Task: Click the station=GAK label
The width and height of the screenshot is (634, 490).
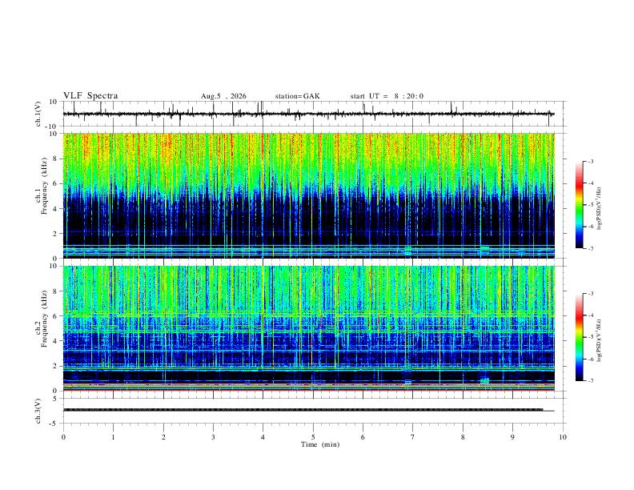Action: (298, 96)
